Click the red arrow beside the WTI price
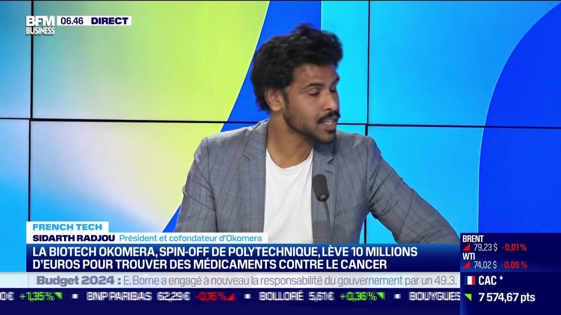The width and height of the screenshot is (561, 315). pos(466,265)
